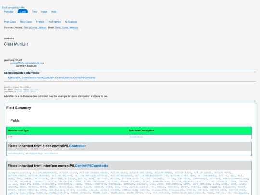
Task: Open the ACTION_START_DRAG constant link
Action: tap(183, 176)
